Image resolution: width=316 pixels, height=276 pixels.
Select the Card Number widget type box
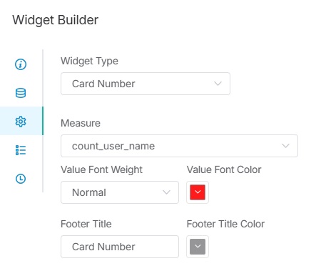(x=146, y=84)
